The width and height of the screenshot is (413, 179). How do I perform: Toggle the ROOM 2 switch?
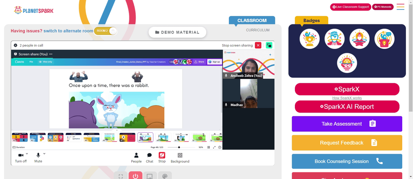point(105,31)
